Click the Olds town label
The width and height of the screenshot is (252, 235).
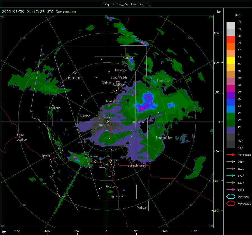(x=107, y=117)
